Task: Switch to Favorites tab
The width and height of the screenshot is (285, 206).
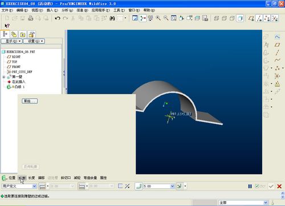Action: coord(31,34)
